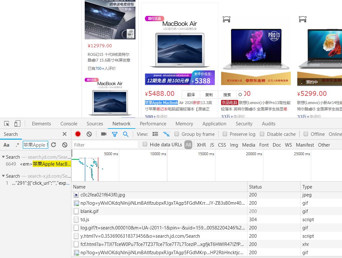Select the Network tab

pos(122,124)
